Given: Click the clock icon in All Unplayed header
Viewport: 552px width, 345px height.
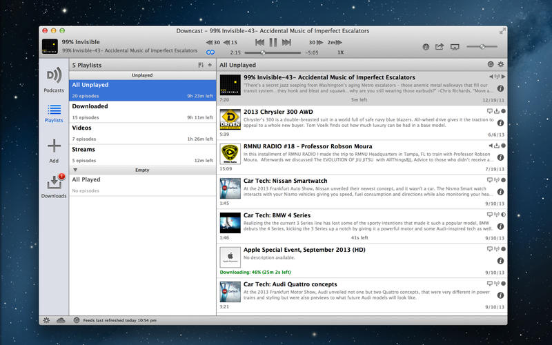Looking at the screenshot, I should pos(491,64).
